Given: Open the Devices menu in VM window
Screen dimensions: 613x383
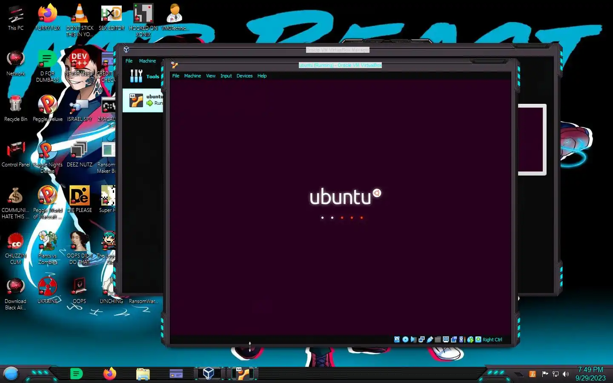Looking at the screenshot, I should pyautogui.click(x=244, y=76).
